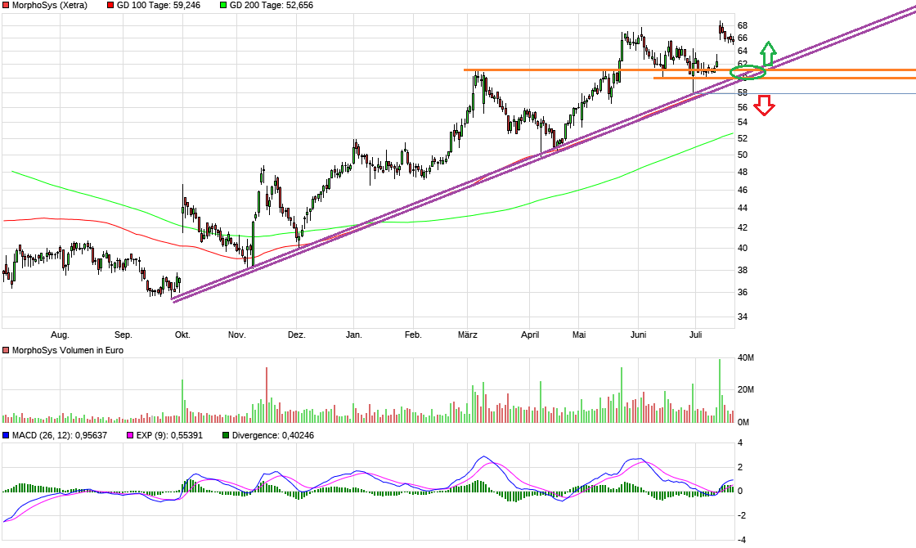Click the price axis value 56
The image size is (916, 548).
point(743,107)
